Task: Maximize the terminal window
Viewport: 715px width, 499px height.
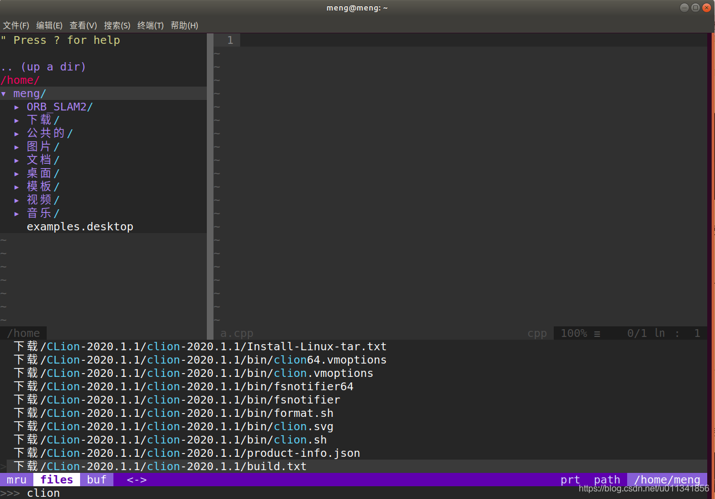Action: pos(695,8)
